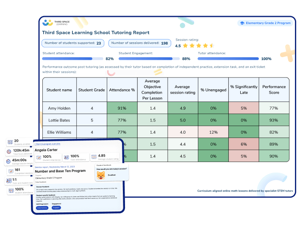Screen dimensions: 300x231
Task: Select the Number of sessions delivered box
Action: pyautogui.click(x=139, y=43)
